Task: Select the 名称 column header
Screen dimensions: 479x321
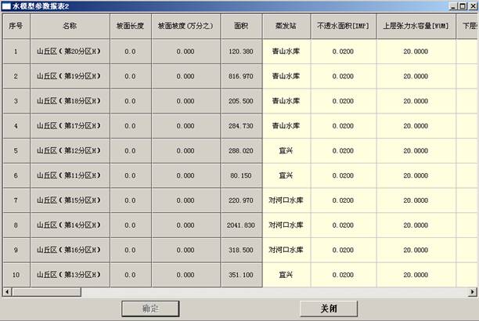Action: tap(70, 26)
